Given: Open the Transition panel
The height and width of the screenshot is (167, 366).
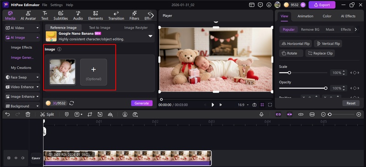Looking at the screenshot, I should click(116, 16).
